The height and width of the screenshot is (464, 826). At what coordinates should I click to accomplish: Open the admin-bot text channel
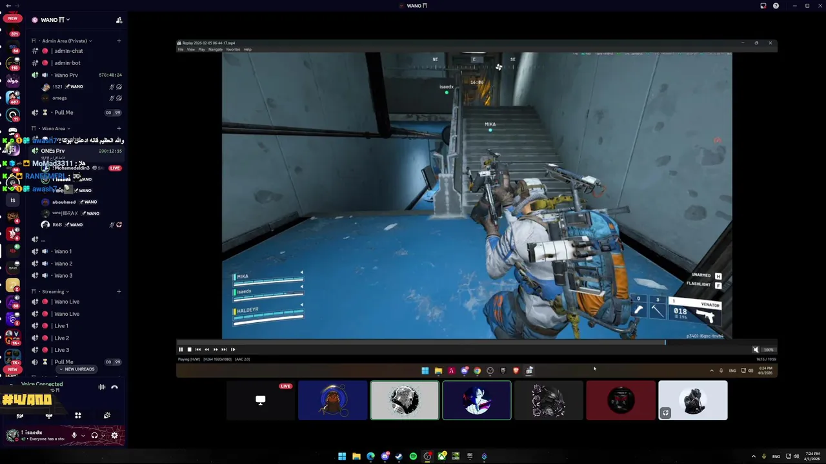click(77, 63)
